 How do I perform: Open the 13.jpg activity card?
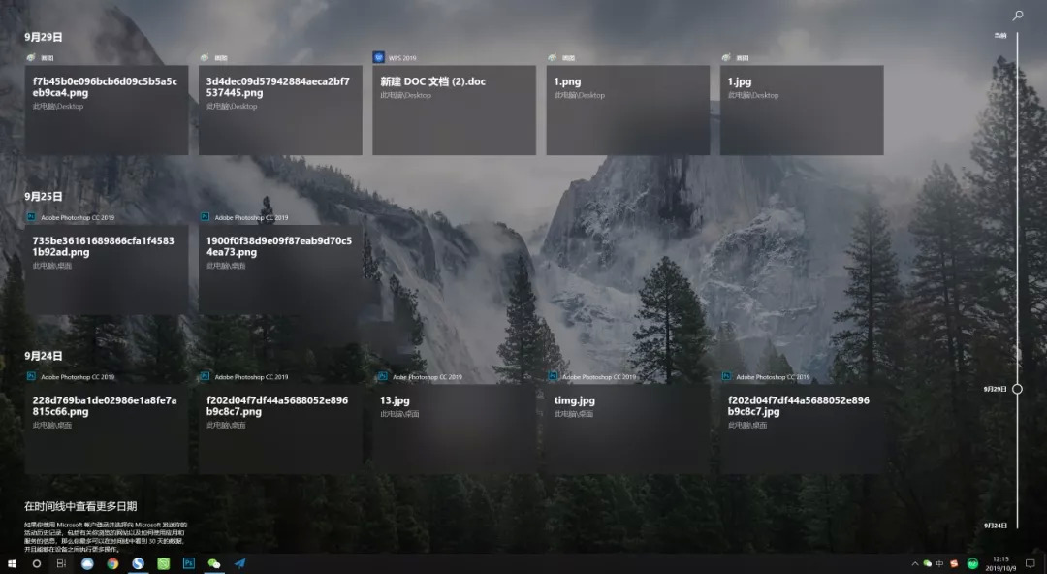[454, 429]
